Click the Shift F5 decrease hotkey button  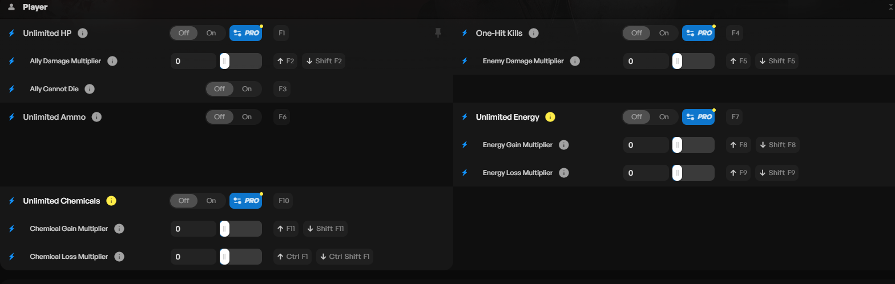777,61
